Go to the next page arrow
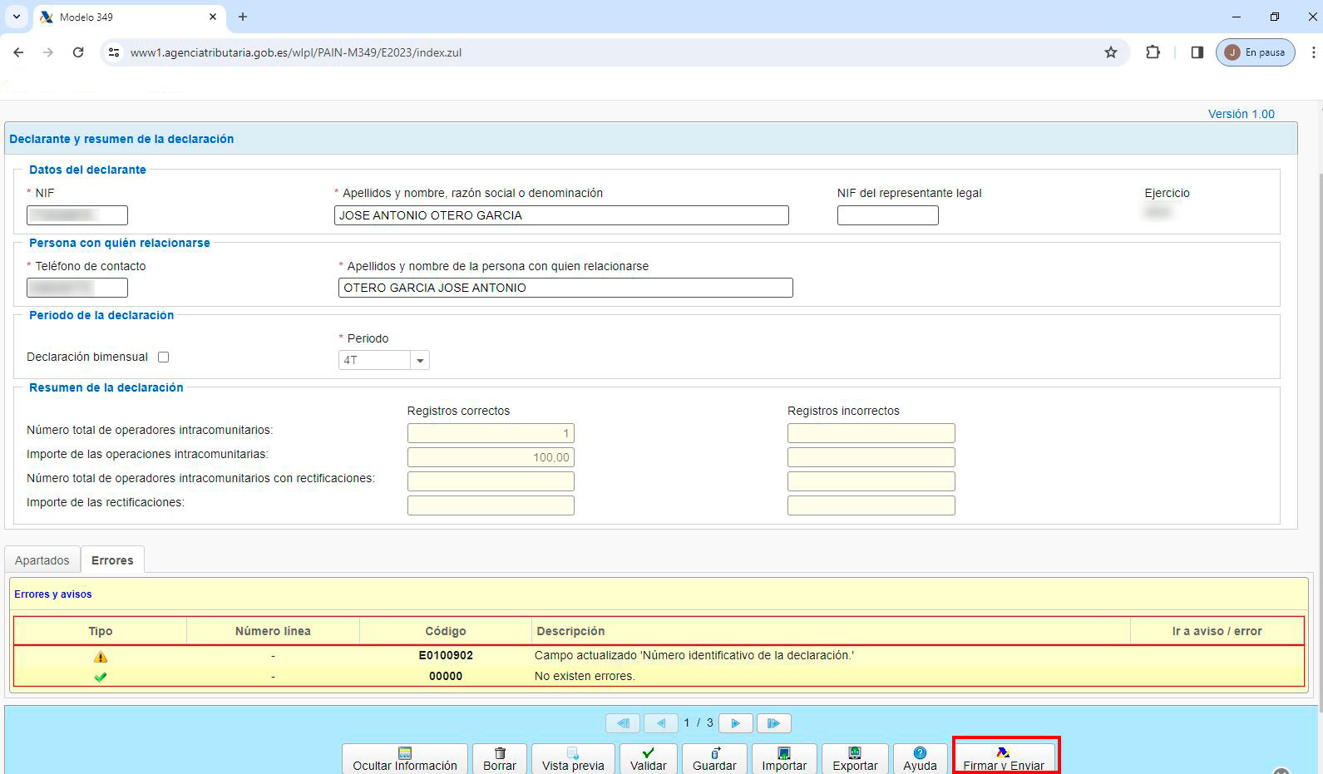This screenshot has height=774, width=1323. [x=735, y=723]
